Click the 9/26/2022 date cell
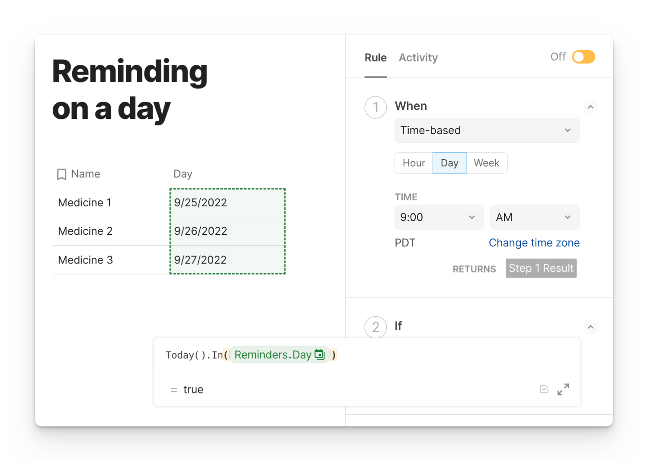Screen dimensions: 648x461 coord(227,231)
